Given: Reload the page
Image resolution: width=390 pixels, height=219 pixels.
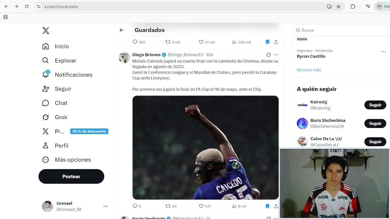Looking at the screenshot, I should (x=27, y=6).
